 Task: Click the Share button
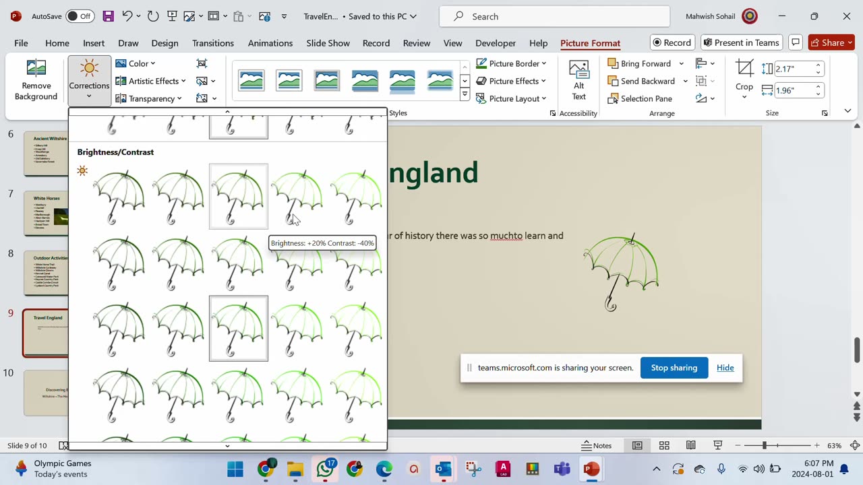(831, 42)
